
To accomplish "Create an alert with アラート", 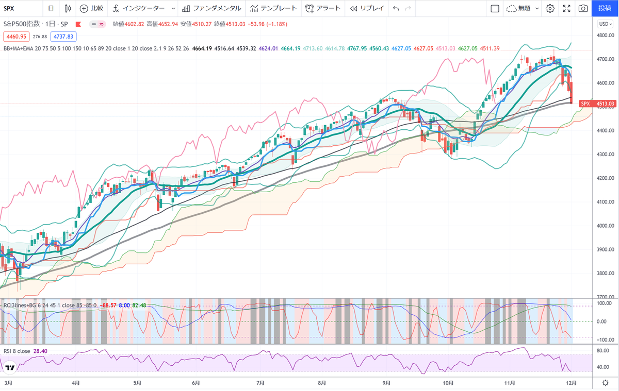I will coord(323,8).
